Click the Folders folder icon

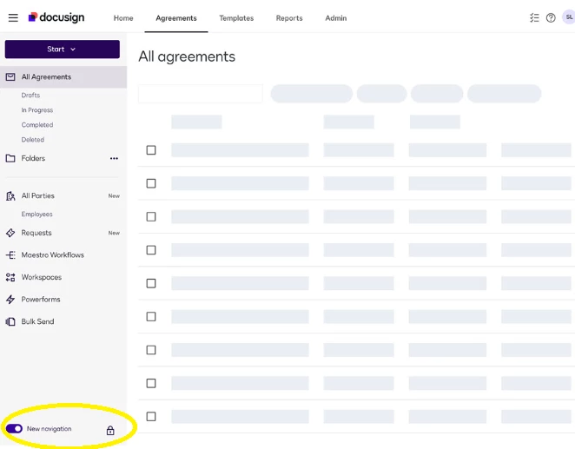10,158
